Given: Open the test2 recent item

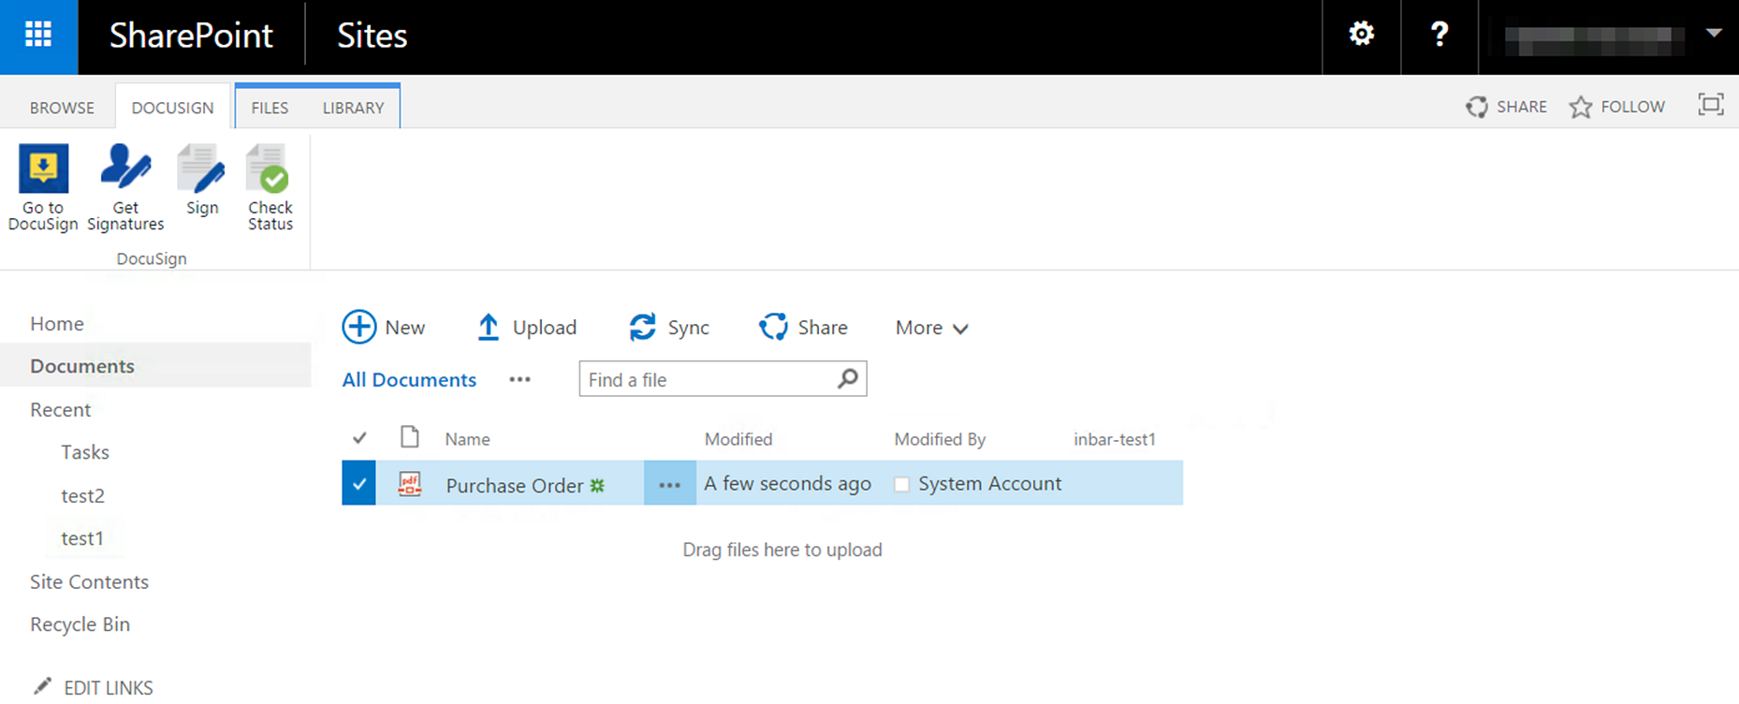Looking at the screenshot, I should pyautogui.click(x=83, y=495).
